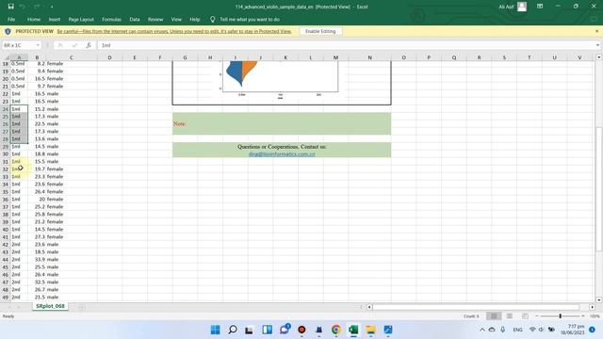Open the Review tab
Image resolution: width=603 pixels, height=339 pixels.
pyautogui.click(x=155, y=19)
